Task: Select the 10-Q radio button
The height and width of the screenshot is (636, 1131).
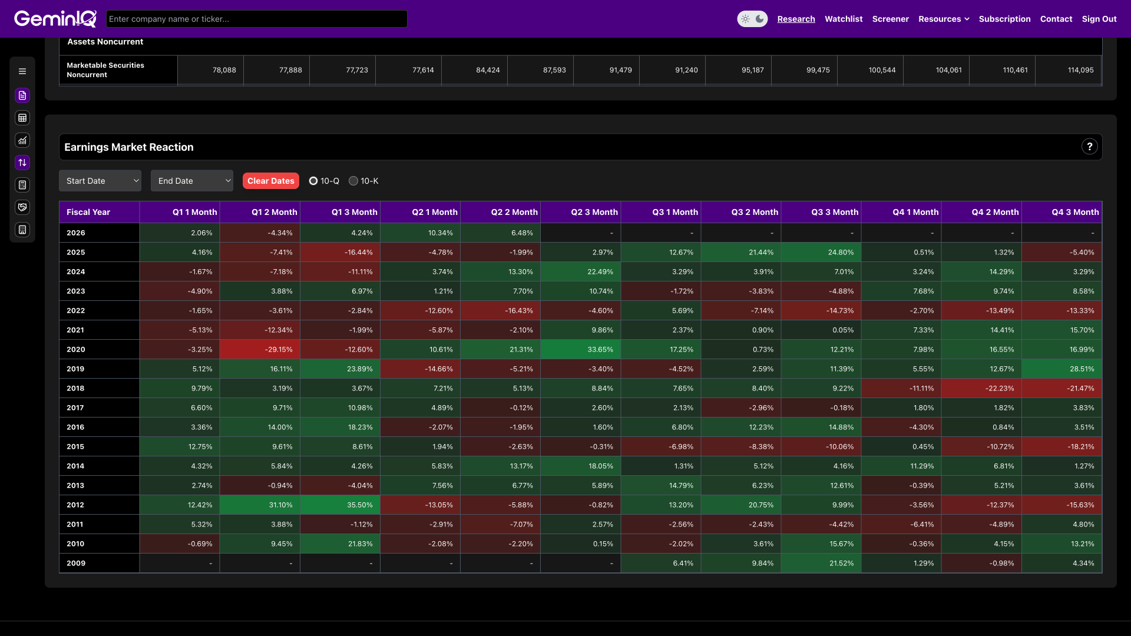Action: tap(313, 181)
